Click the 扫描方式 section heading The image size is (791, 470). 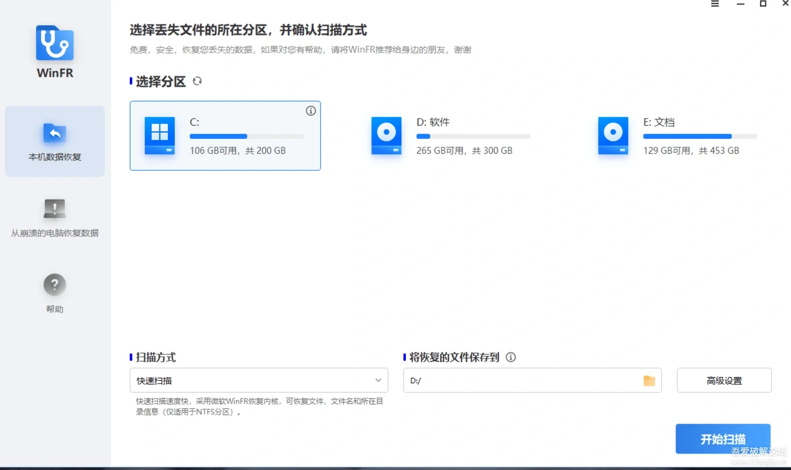[155, 357]
